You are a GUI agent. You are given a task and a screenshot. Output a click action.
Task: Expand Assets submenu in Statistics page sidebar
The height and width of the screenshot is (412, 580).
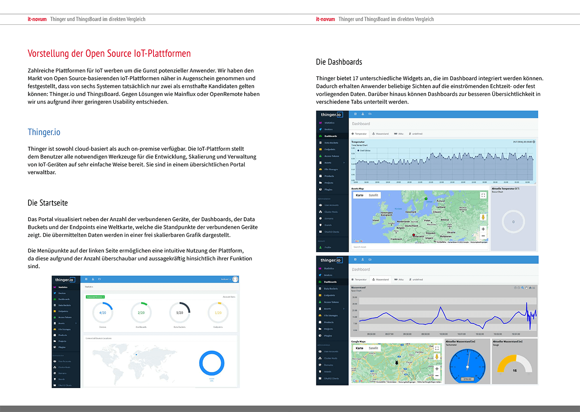[76, 323]
